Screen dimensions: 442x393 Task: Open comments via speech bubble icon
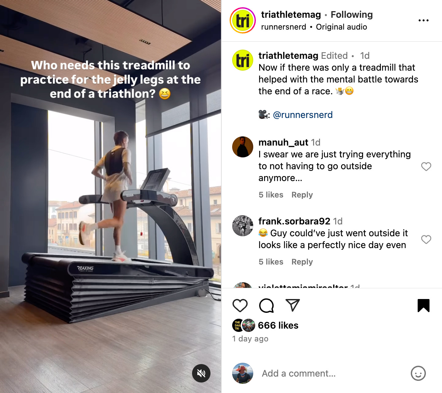(x=266, y=306)
